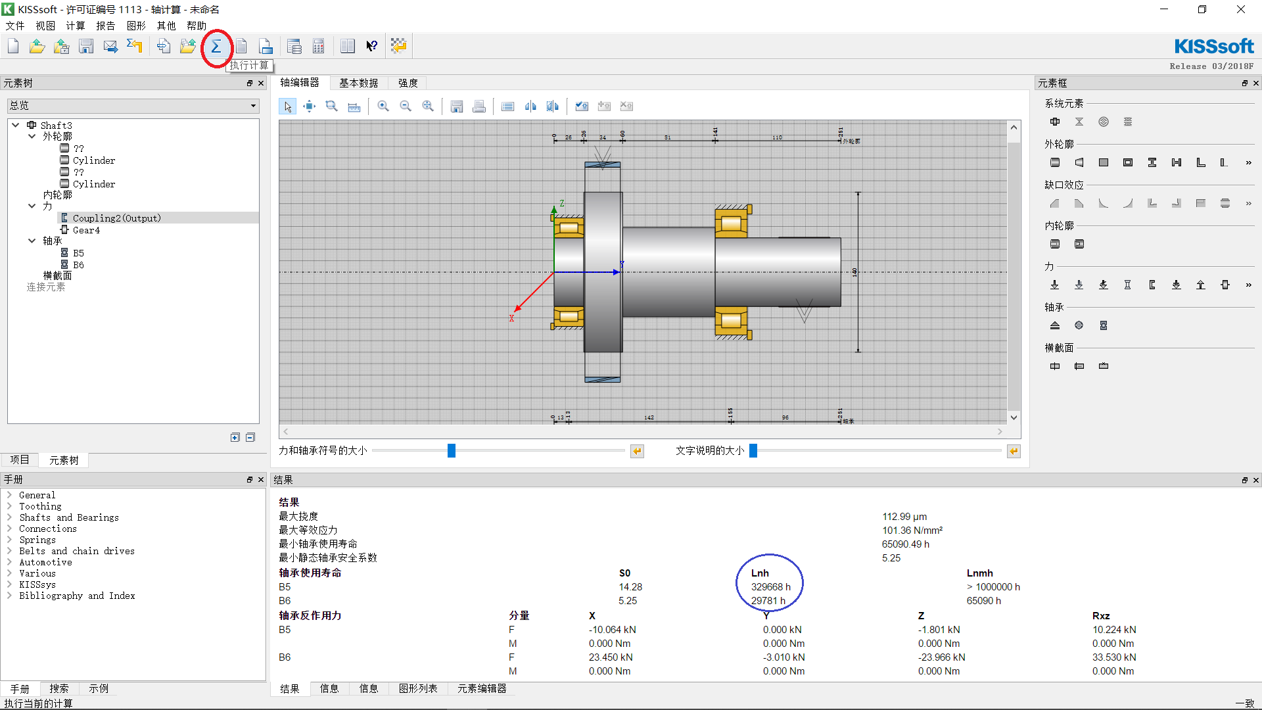Click the Send by email envelope icon
This screenshot has width=1262, height=710.
[110, 46]
